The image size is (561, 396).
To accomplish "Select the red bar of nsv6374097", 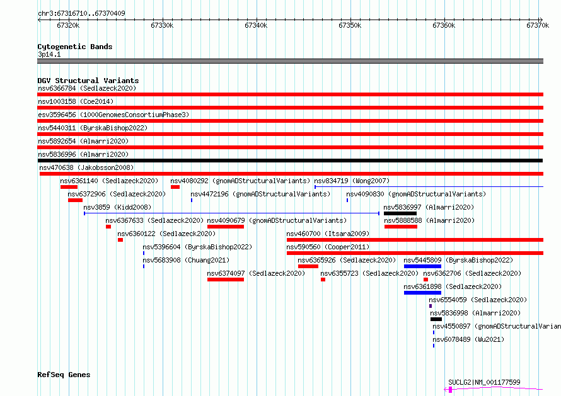I will pos(226,280).
